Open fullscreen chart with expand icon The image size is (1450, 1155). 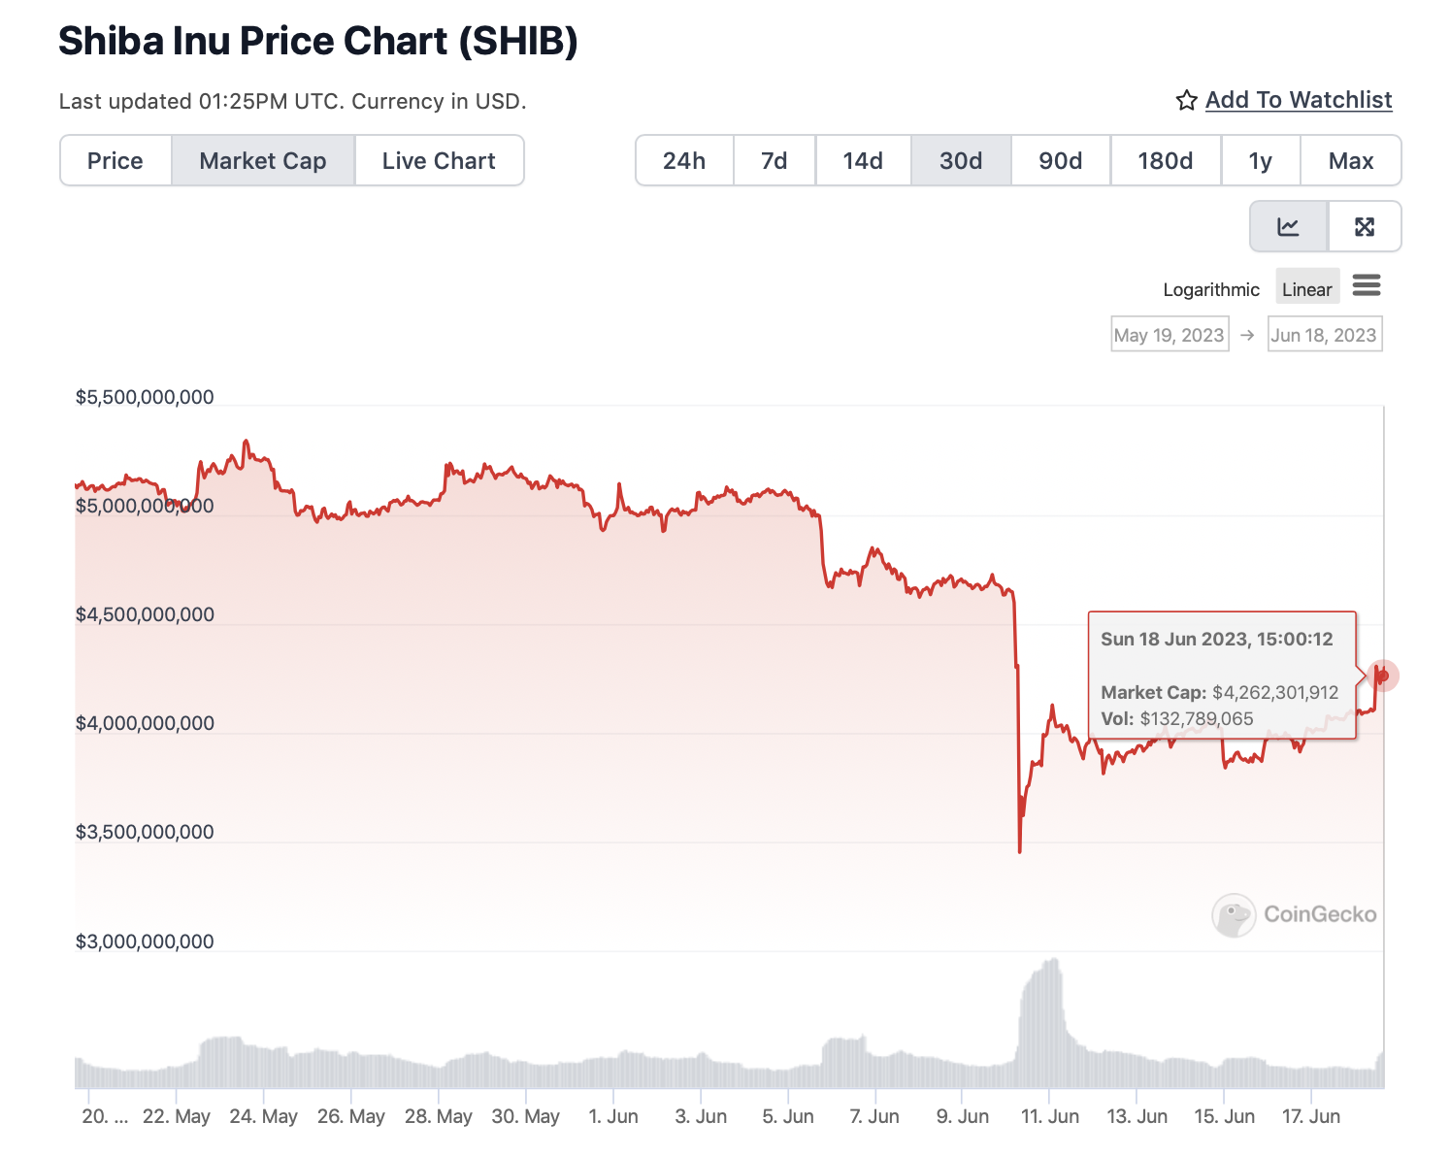pyautogui.click(x=1364, y=227)
